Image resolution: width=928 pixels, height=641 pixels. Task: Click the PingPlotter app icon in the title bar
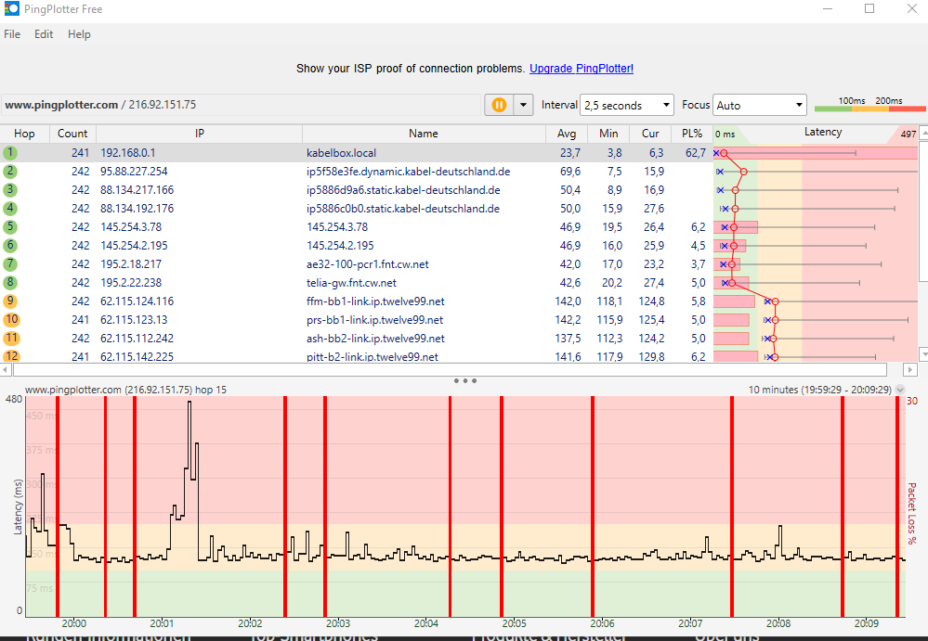[x=11, y=9]
